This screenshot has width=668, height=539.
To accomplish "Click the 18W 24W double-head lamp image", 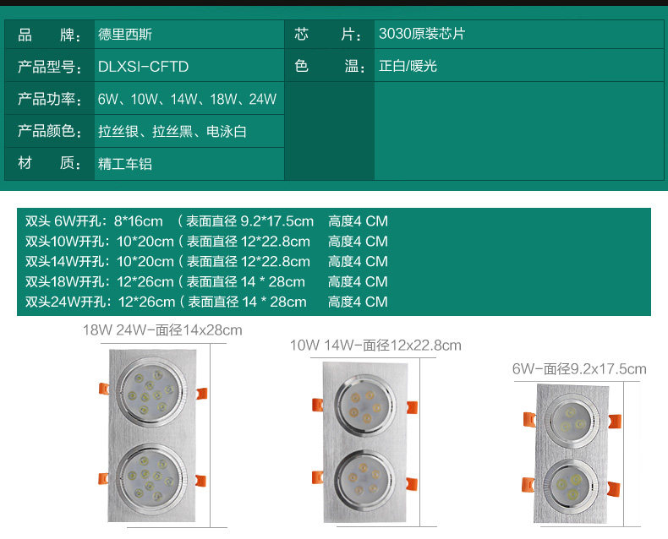I will [x=153, y=436].
